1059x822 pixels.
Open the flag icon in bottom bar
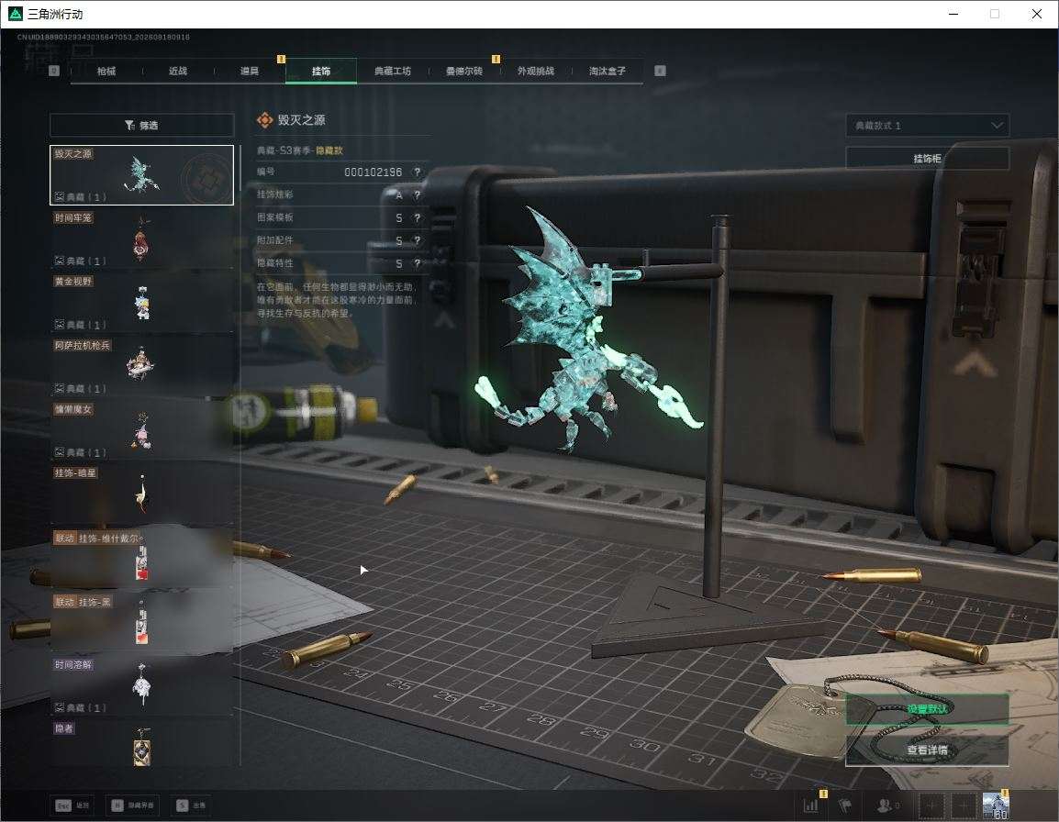(x=845, y=805)
